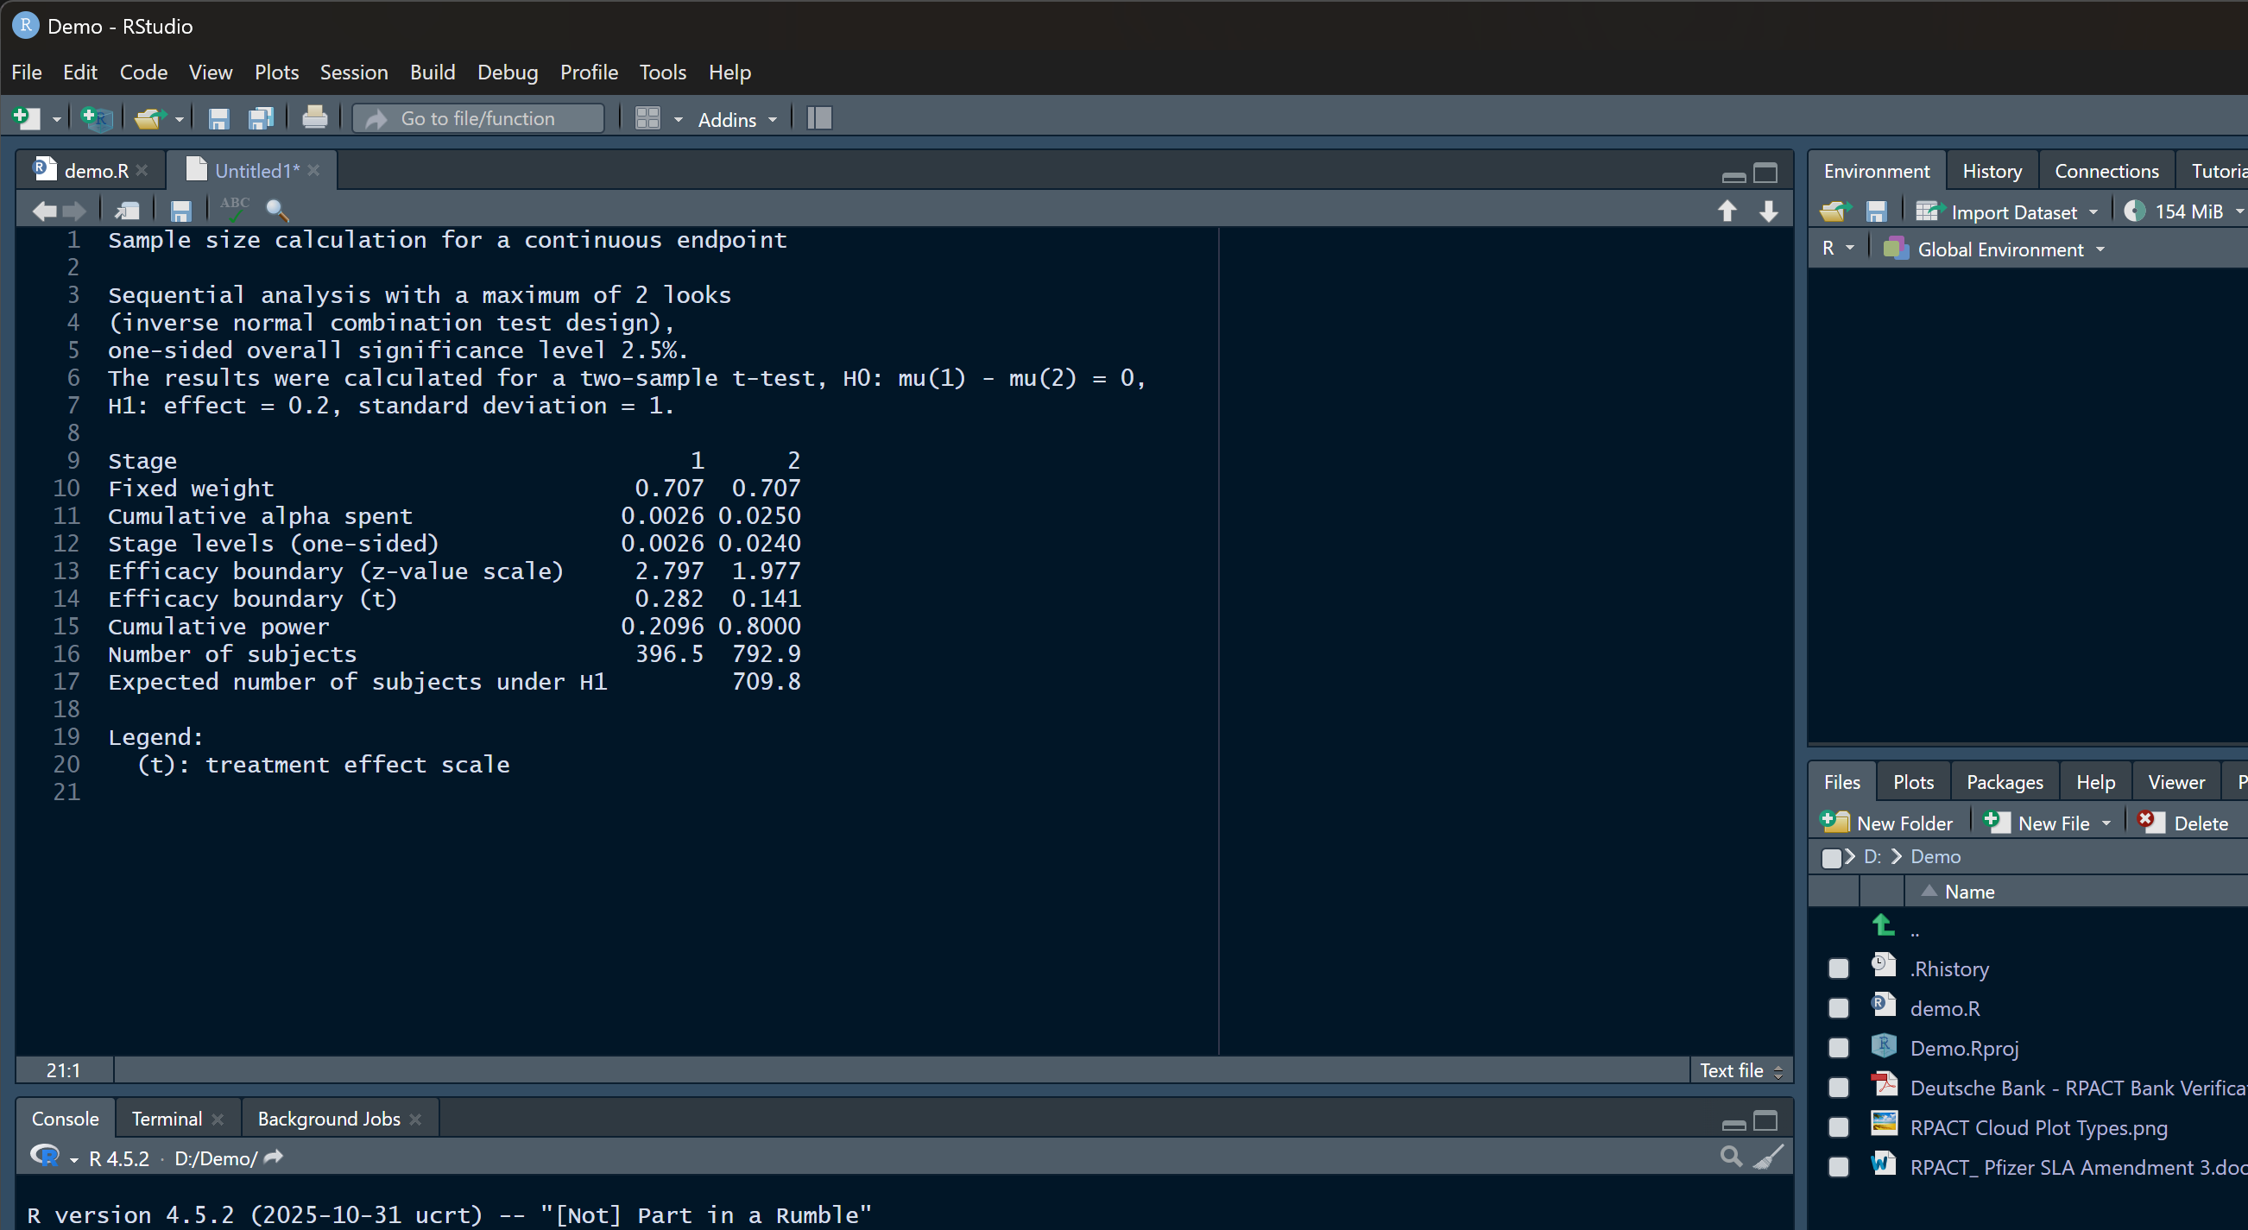
Task: Open find and replace in the editor
Action: tap(276, 211)
